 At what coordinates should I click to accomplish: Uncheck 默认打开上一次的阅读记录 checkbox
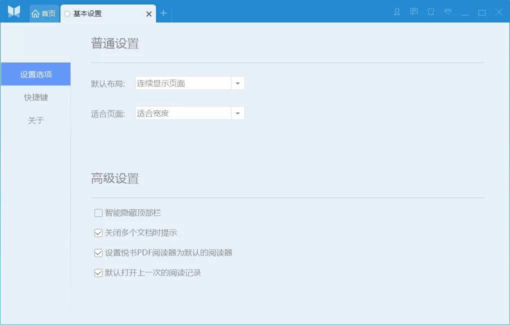98,273
